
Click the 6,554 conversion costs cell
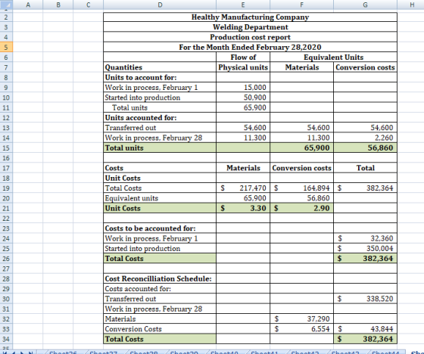click(302, 329)
